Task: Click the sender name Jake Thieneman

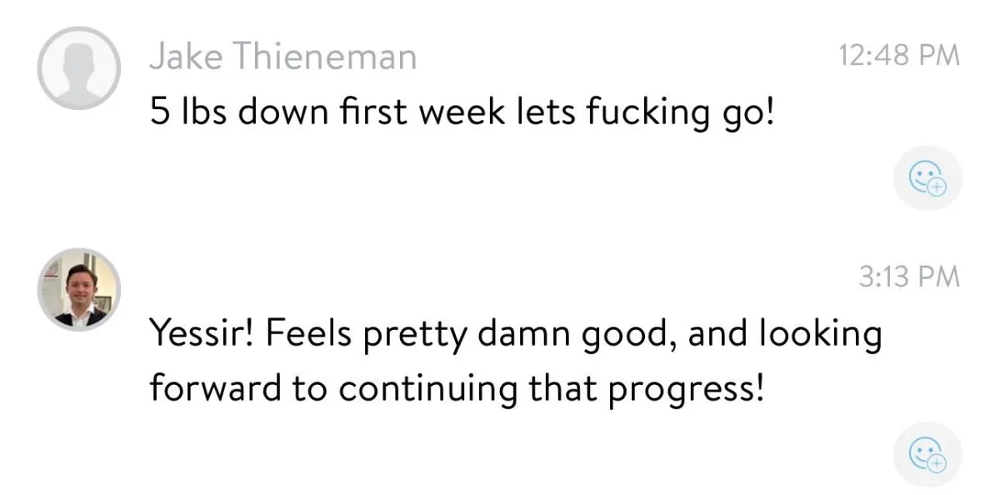Action: click(x=283, y=57)
